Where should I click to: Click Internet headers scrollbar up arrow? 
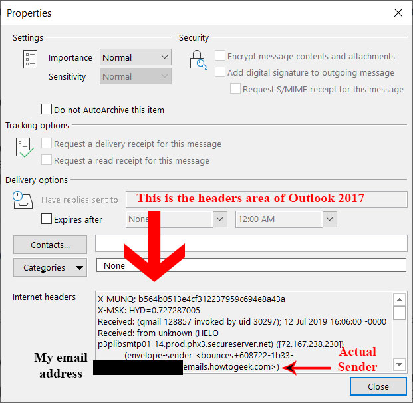pos(399,299)
